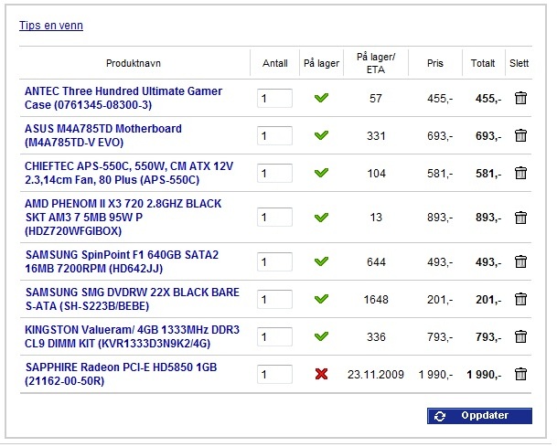The height and width of the screenshot is (447, 557).
Task: Click quantity field for SAPPHIRE Radeon row
Action: [x=274, y=374]
